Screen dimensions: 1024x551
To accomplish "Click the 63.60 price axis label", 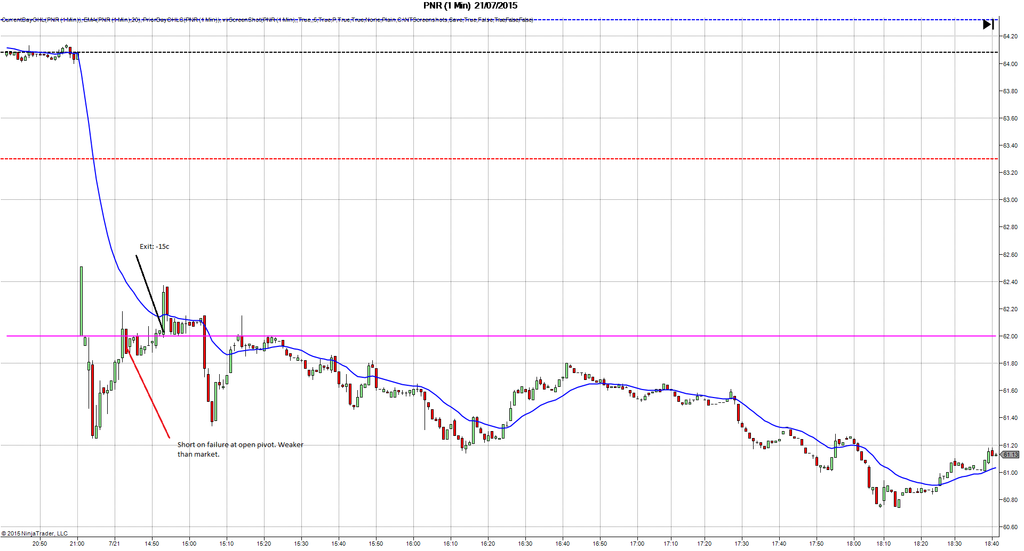I will [1010, 118].
